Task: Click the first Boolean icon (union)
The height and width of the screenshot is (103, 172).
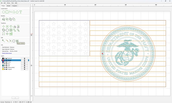Action: click(x=3, y=19)
